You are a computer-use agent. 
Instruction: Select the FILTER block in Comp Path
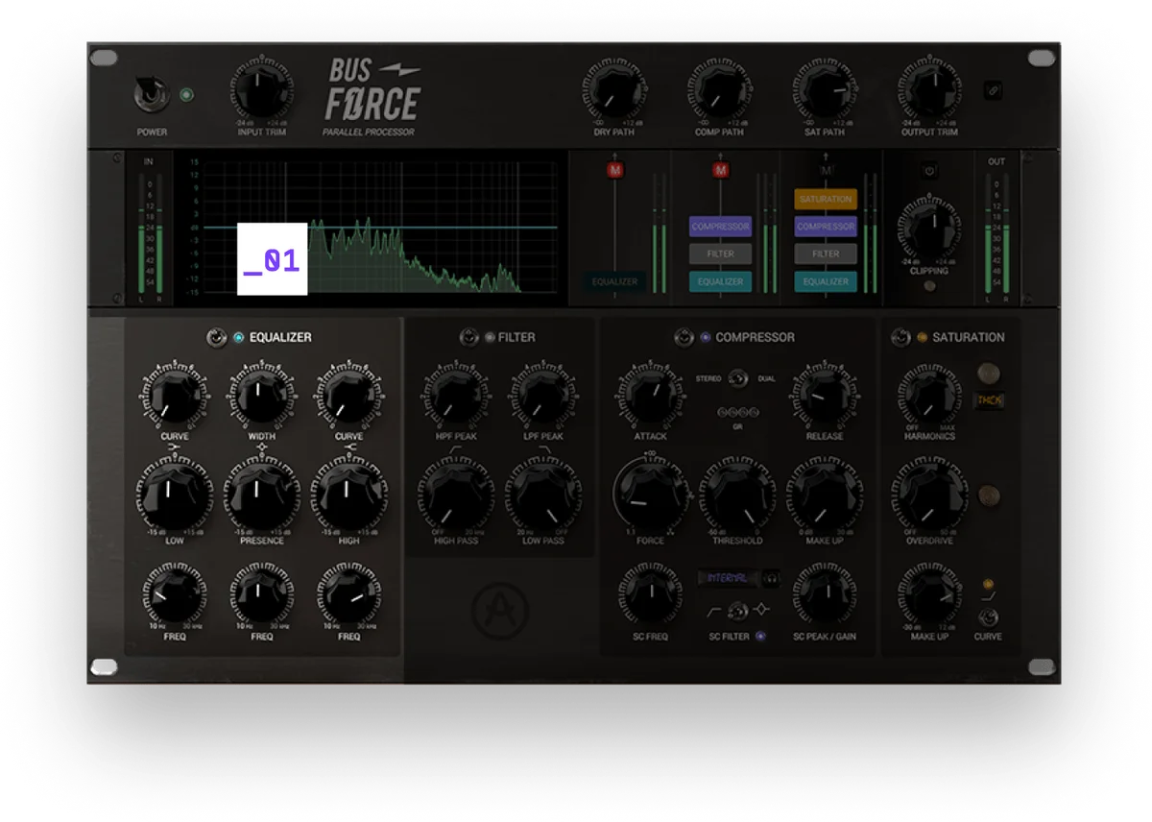[x=720, y=254]
